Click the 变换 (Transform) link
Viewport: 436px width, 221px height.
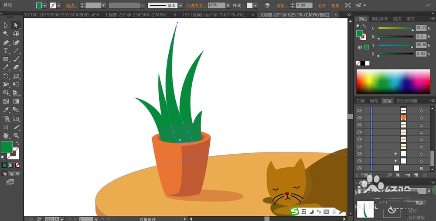(335, 6)
